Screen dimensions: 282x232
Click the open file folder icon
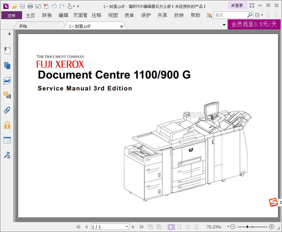(x=14, y=6)
